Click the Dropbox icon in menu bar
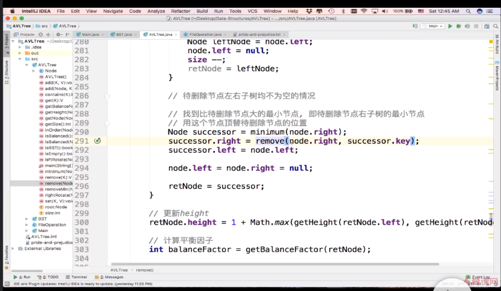501x291 pixels. pos(309,11)
